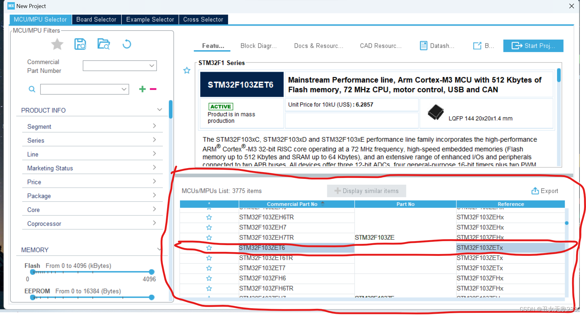Click the Flash maximum slider handle
This screenshot has height=315, width=586.
[x=151, y=272]
